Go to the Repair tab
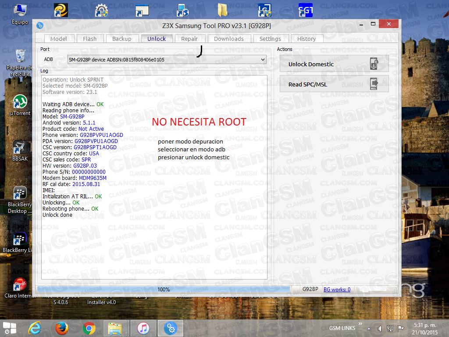Screen dimensions: 449x337 click(x=189, y=39)
